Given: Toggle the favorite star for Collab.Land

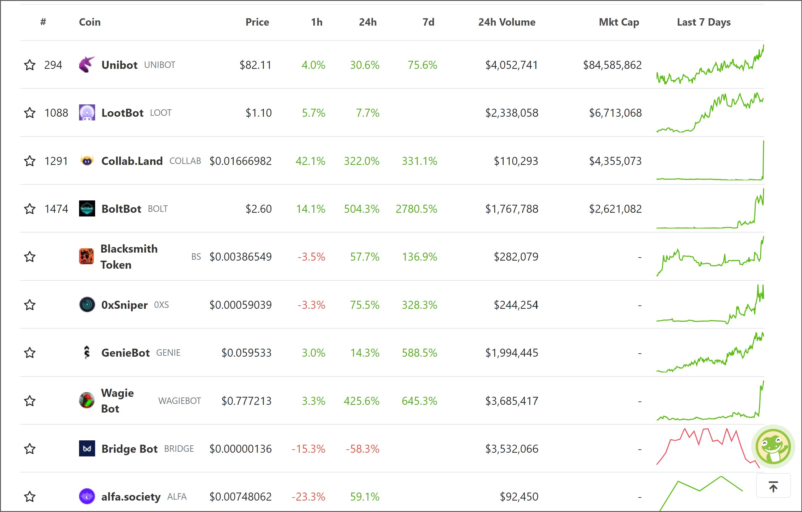Looking at the screenshot, I should (30, 161).
